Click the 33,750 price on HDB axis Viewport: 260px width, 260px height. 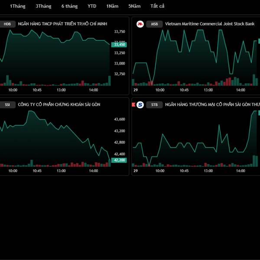pyautogui.click(x=120, y=32)
